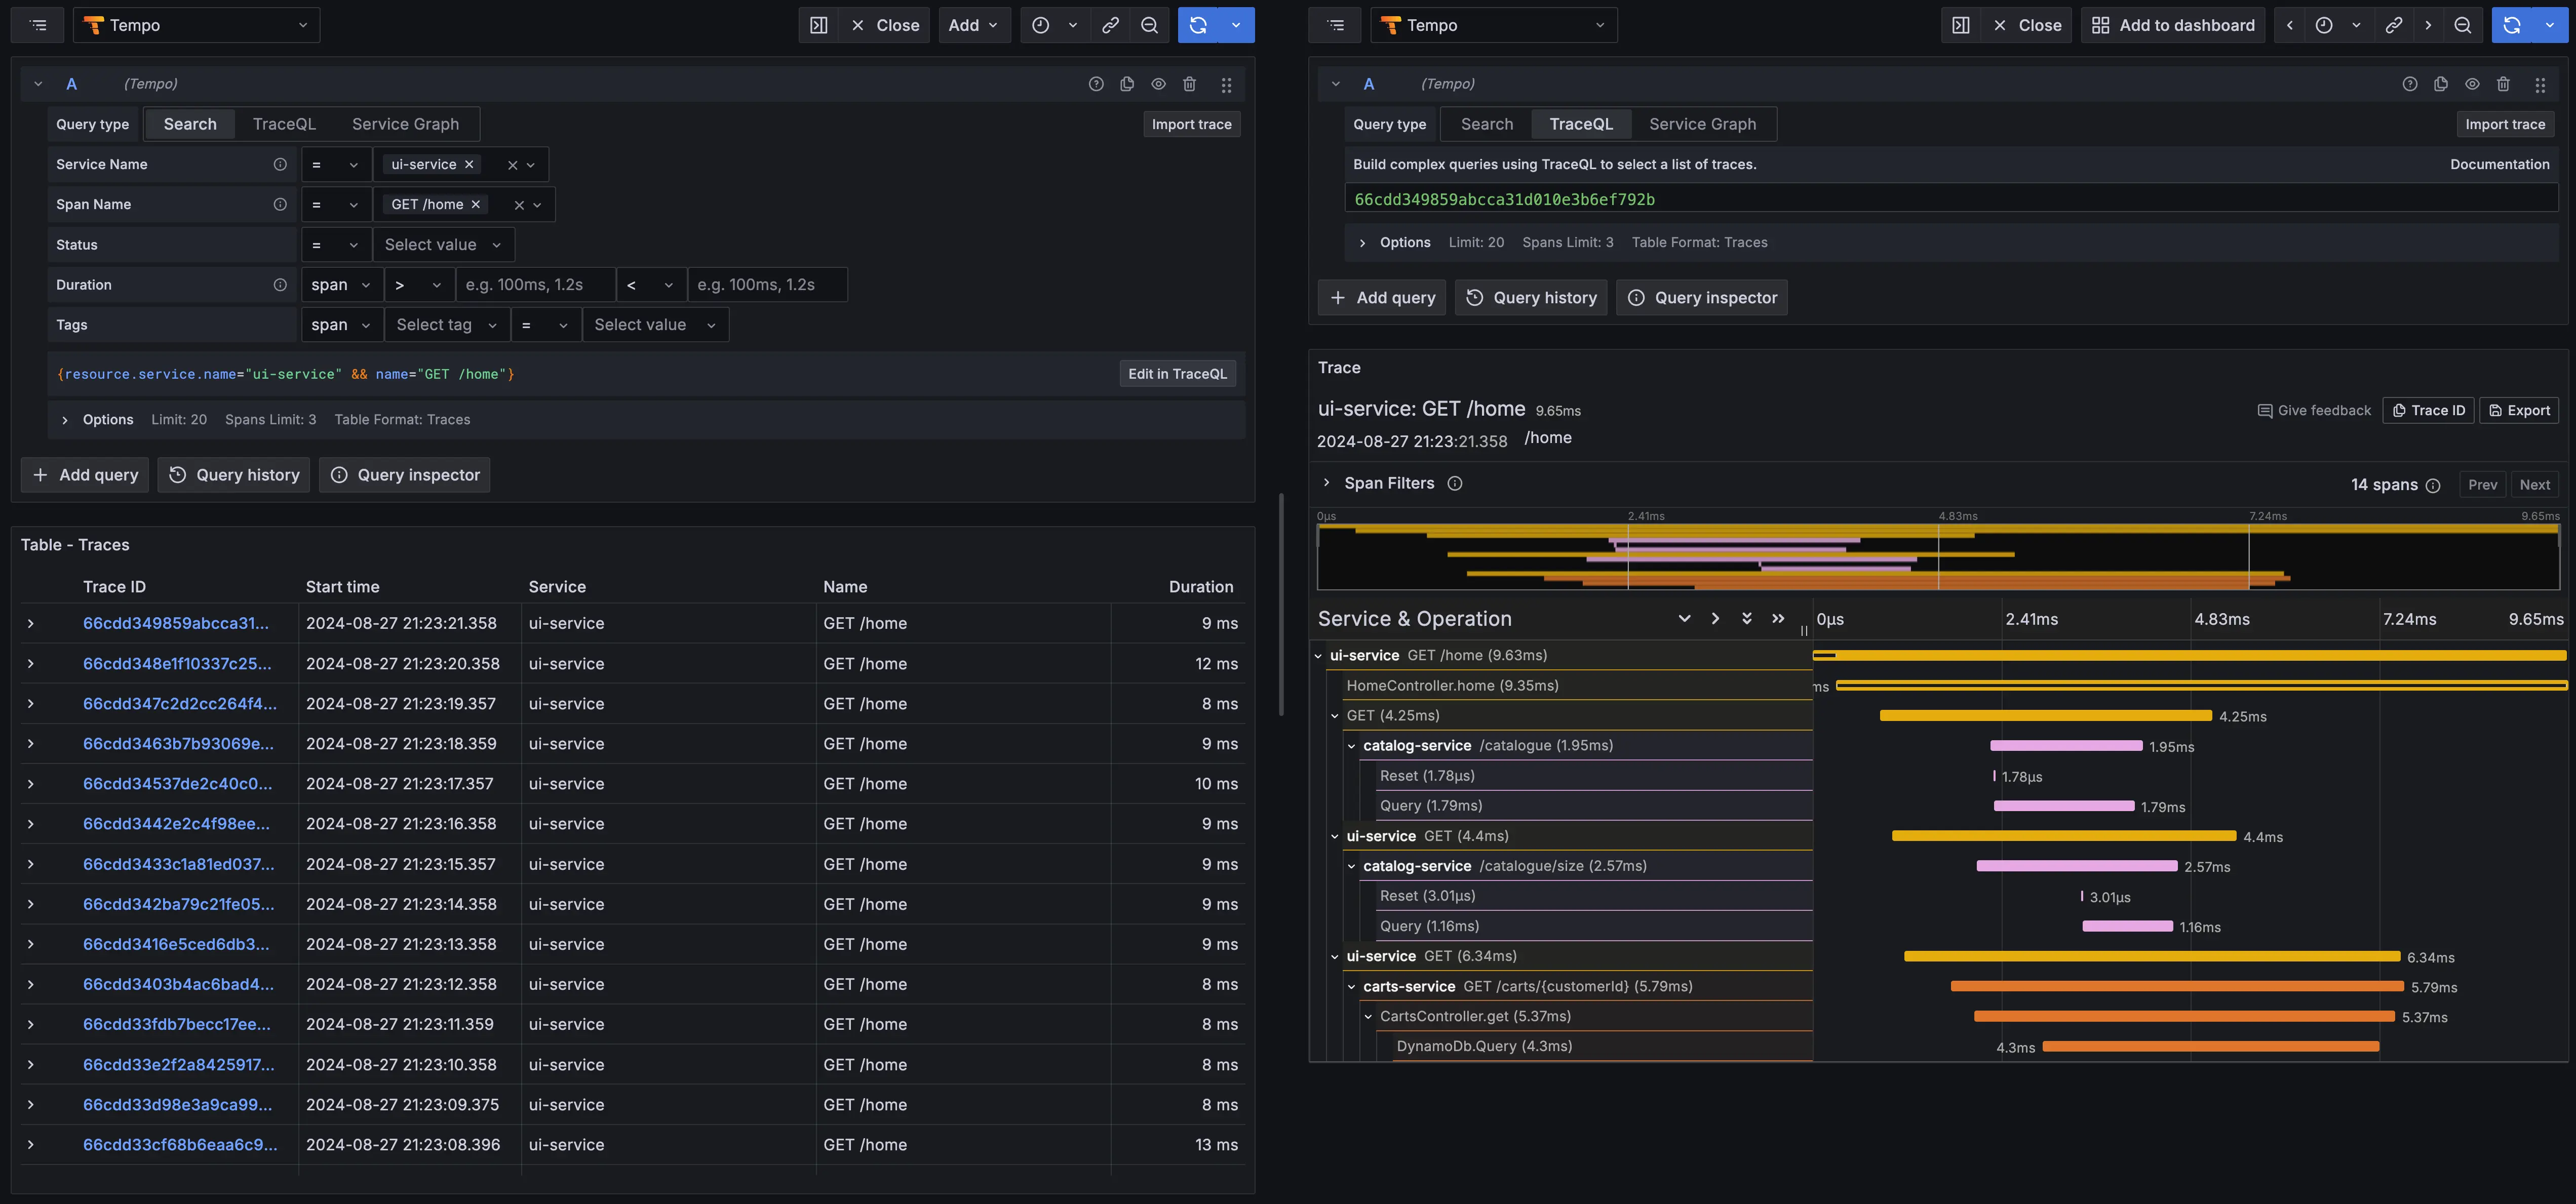Collapse catalog-service /catalogue span row
Image resolution: width=2576 pixels, height=1204 pixels.
pyautogui.click(x=1351, y=746)
